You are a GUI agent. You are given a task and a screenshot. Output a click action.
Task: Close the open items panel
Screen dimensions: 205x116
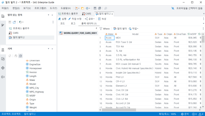[52, 15]
